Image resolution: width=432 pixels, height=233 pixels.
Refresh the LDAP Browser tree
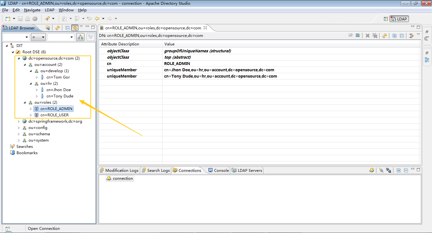coord(58,28)
